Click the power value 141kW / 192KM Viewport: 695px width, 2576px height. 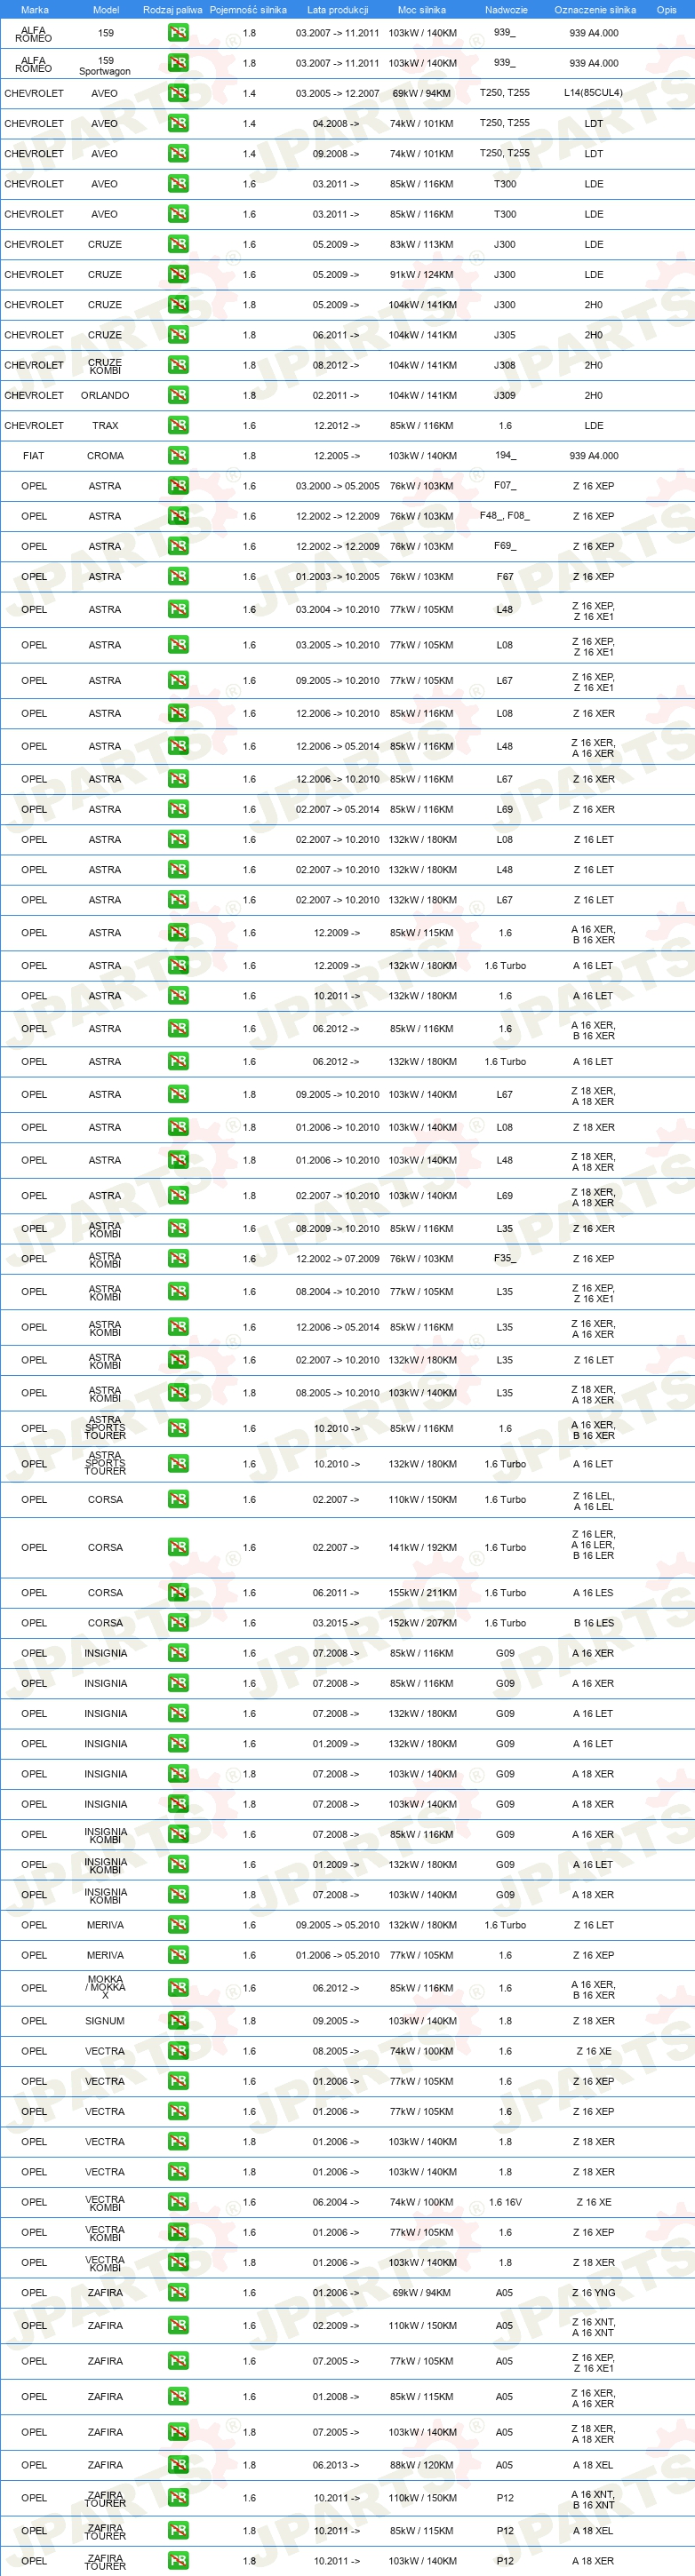[x=422, y=1547]
